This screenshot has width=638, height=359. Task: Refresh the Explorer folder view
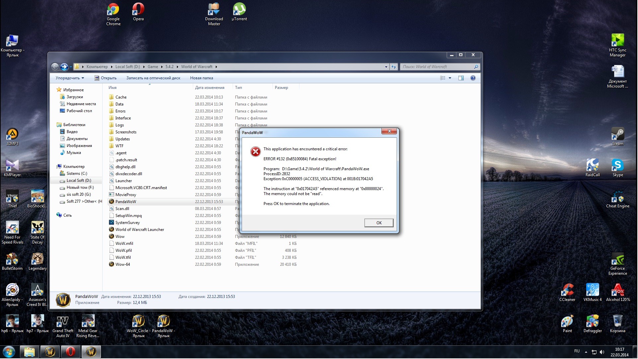pyautogui.click(x=394, y=67)
